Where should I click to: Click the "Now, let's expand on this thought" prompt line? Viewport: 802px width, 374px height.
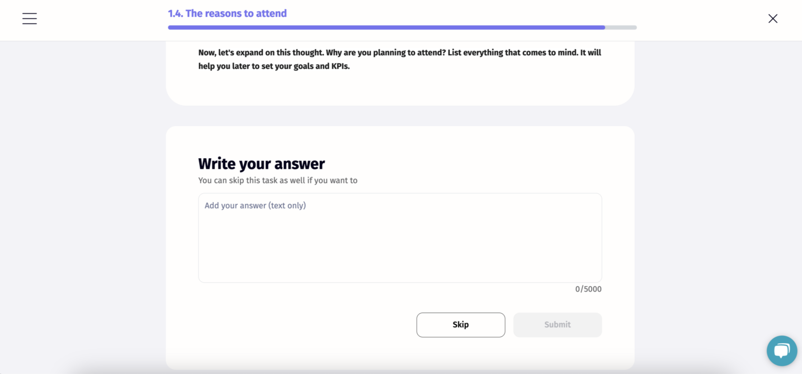(x=261, y=53)
